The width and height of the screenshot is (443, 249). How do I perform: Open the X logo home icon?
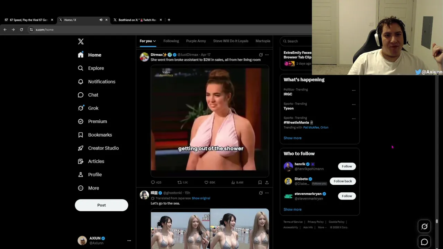click(x=81, y=41)
